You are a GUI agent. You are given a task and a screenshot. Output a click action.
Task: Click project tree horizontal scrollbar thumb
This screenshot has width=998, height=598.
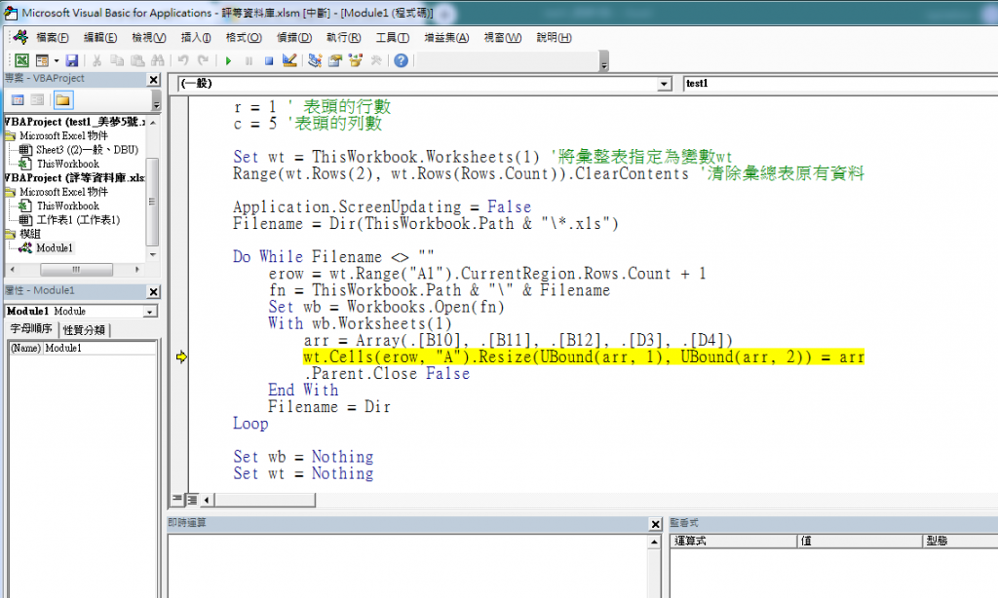click(76, 270)
